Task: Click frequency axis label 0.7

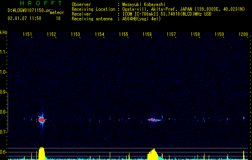Action: (3, 132)
